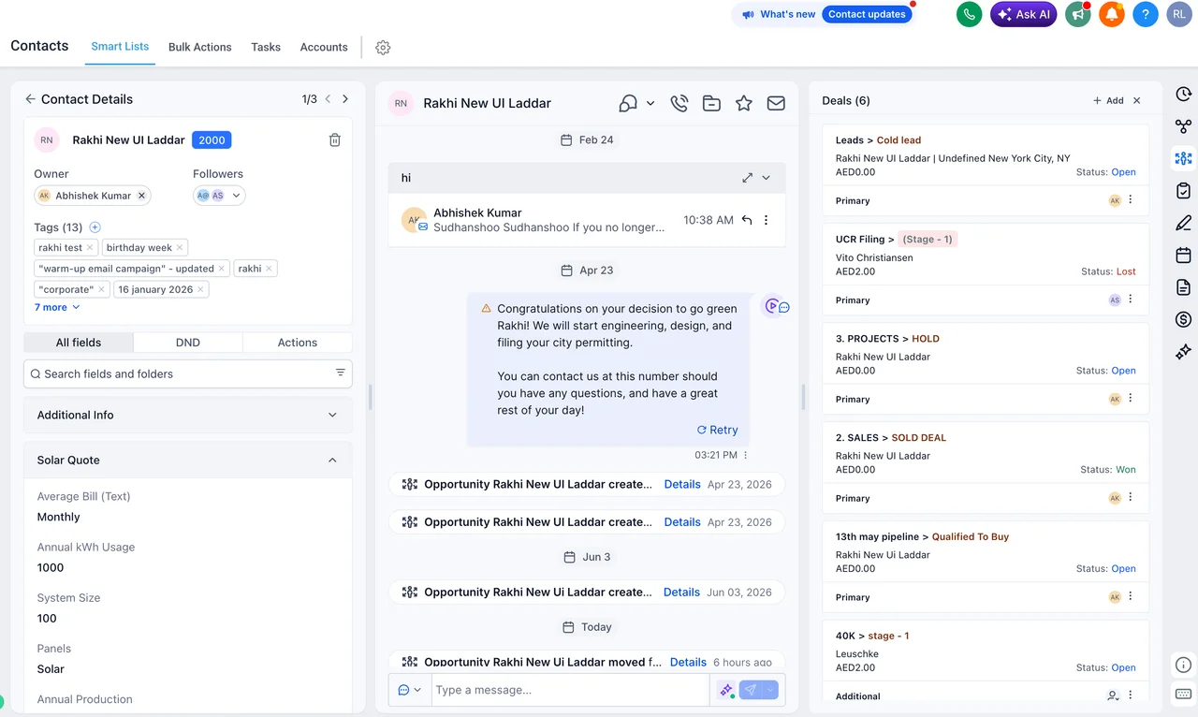Open the send options dropdown arrow
The width and height of the screenshot is (1198, 717).
click(x=770, y=690)
